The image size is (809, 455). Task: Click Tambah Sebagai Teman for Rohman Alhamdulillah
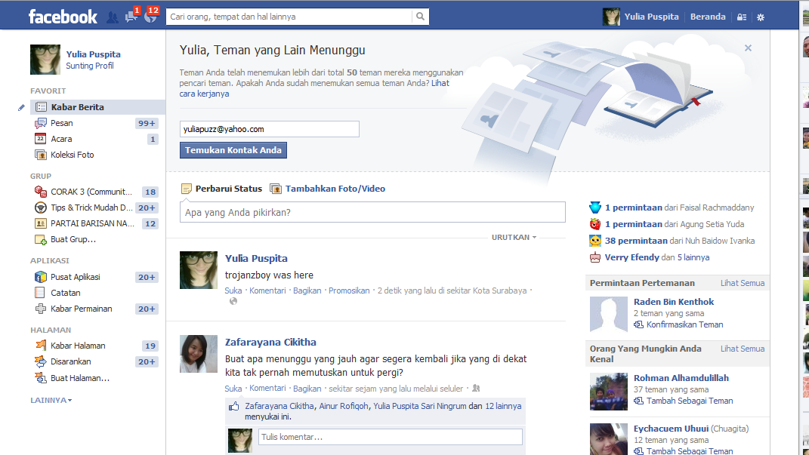point(690,401)
